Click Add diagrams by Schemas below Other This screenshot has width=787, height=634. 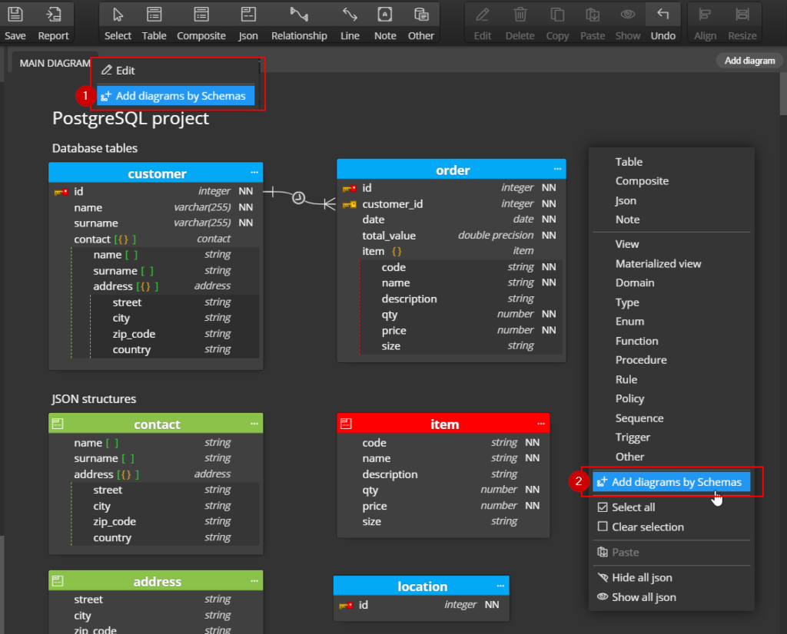672,481
